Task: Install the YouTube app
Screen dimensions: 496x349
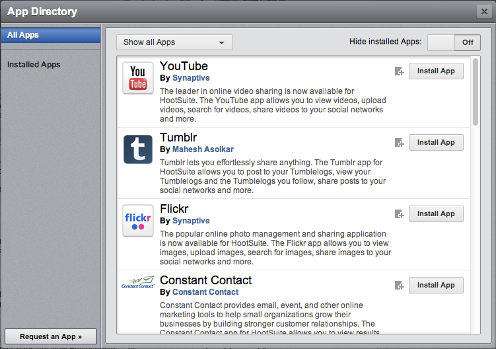Action: point(436,71)
